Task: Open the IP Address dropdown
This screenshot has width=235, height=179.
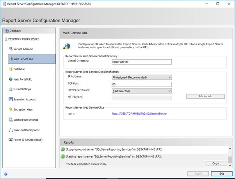Action: pyautogui.click(x=142, y=77)
